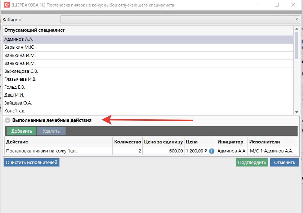The width and height of the screenshot is (303, 213).
Task: Select Зайцева О.А. in the specialist list
Action: tap(18, 103)
